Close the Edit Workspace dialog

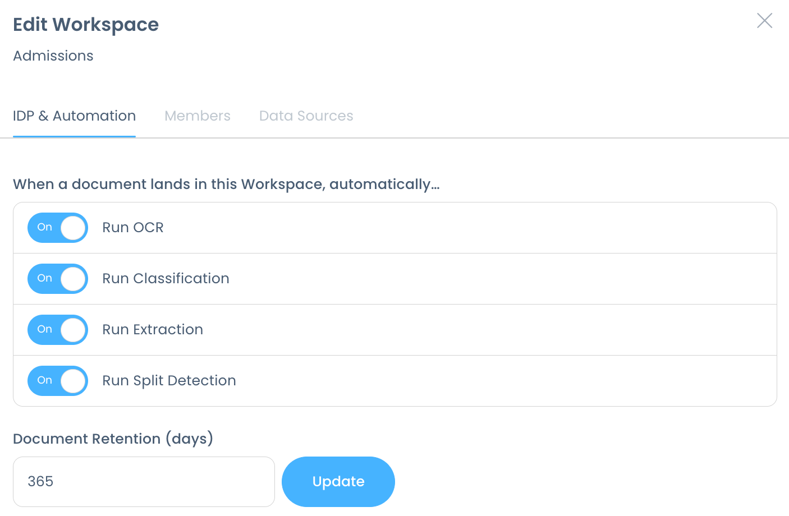point(764,21)
